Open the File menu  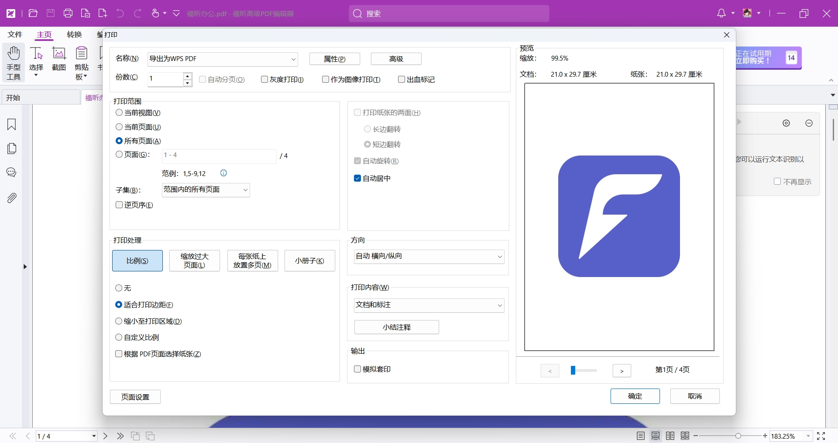pos(15,34)
